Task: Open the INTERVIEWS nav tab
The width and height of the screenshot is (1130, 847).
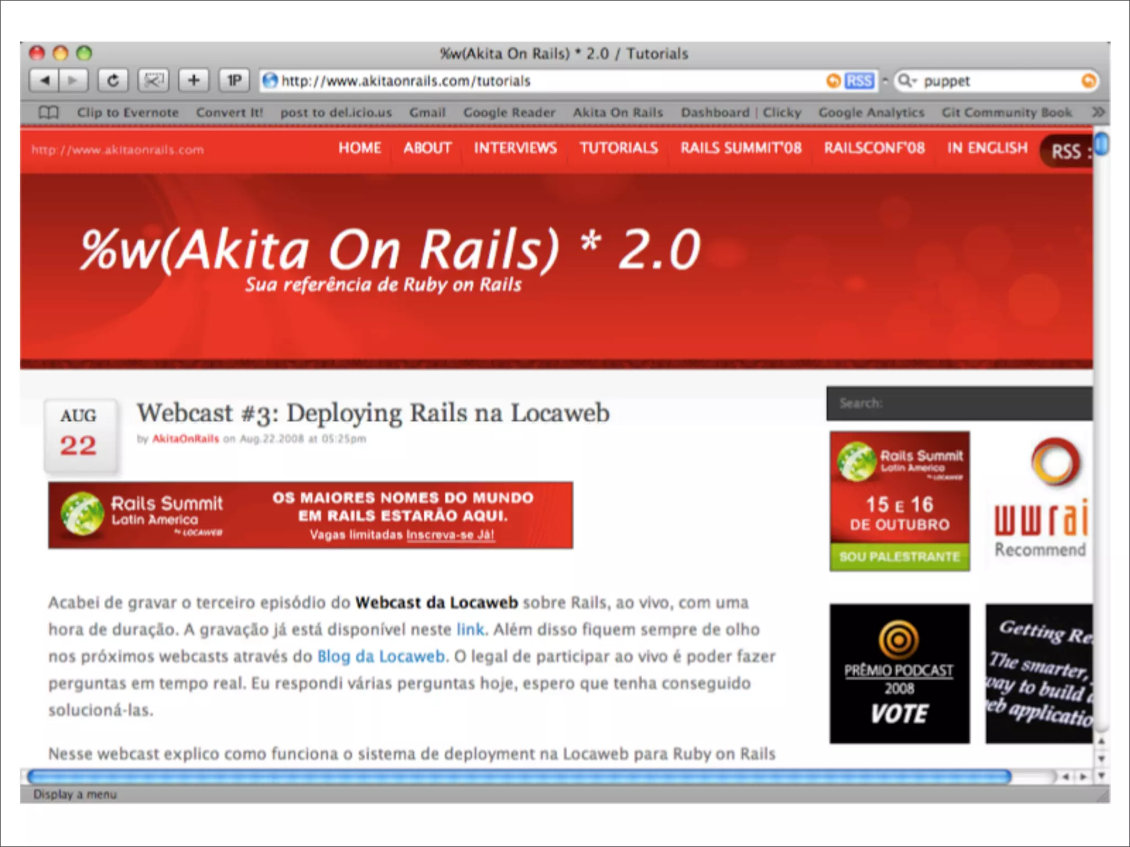Action: pyautogui.click(x=515, y=148)
